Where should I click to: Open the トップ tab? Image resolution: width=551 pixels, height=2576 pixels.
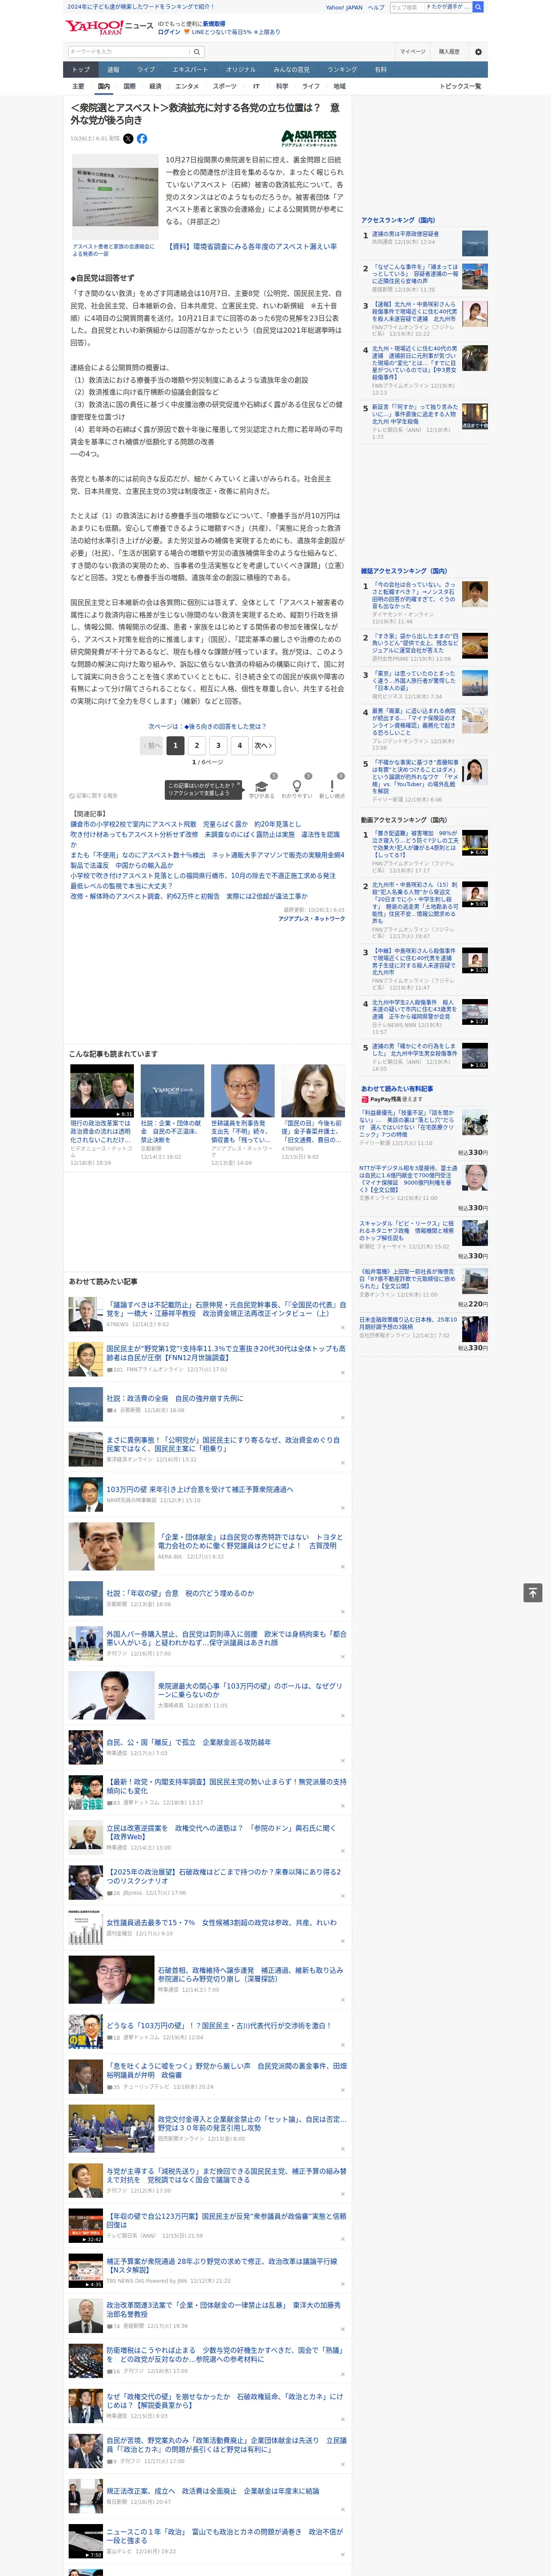tap(81, 70)
